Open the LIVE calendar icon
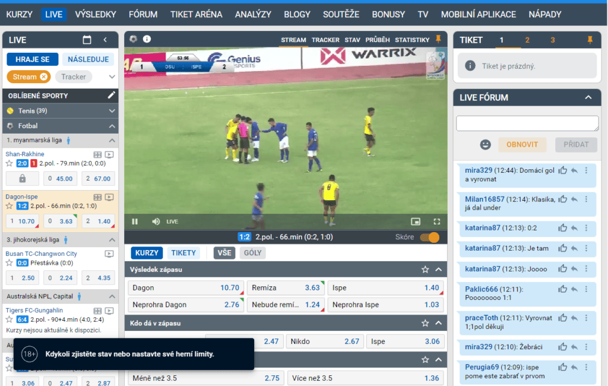The width and height of the screenshot is (608, 386). (87, 40)
